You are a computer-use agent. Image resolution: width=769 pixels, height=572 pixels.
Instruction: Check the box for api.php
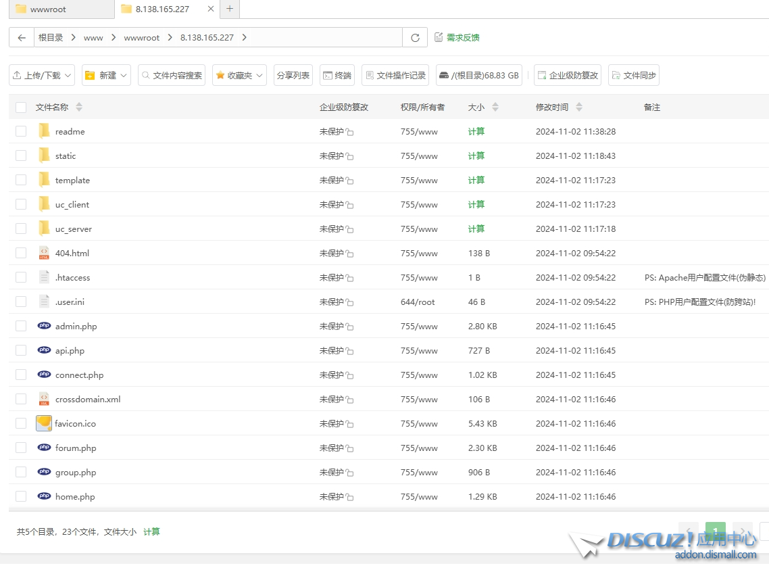[x=21, y=350]
